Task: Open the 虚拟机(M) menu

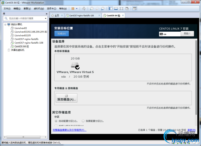Action: 39,9
